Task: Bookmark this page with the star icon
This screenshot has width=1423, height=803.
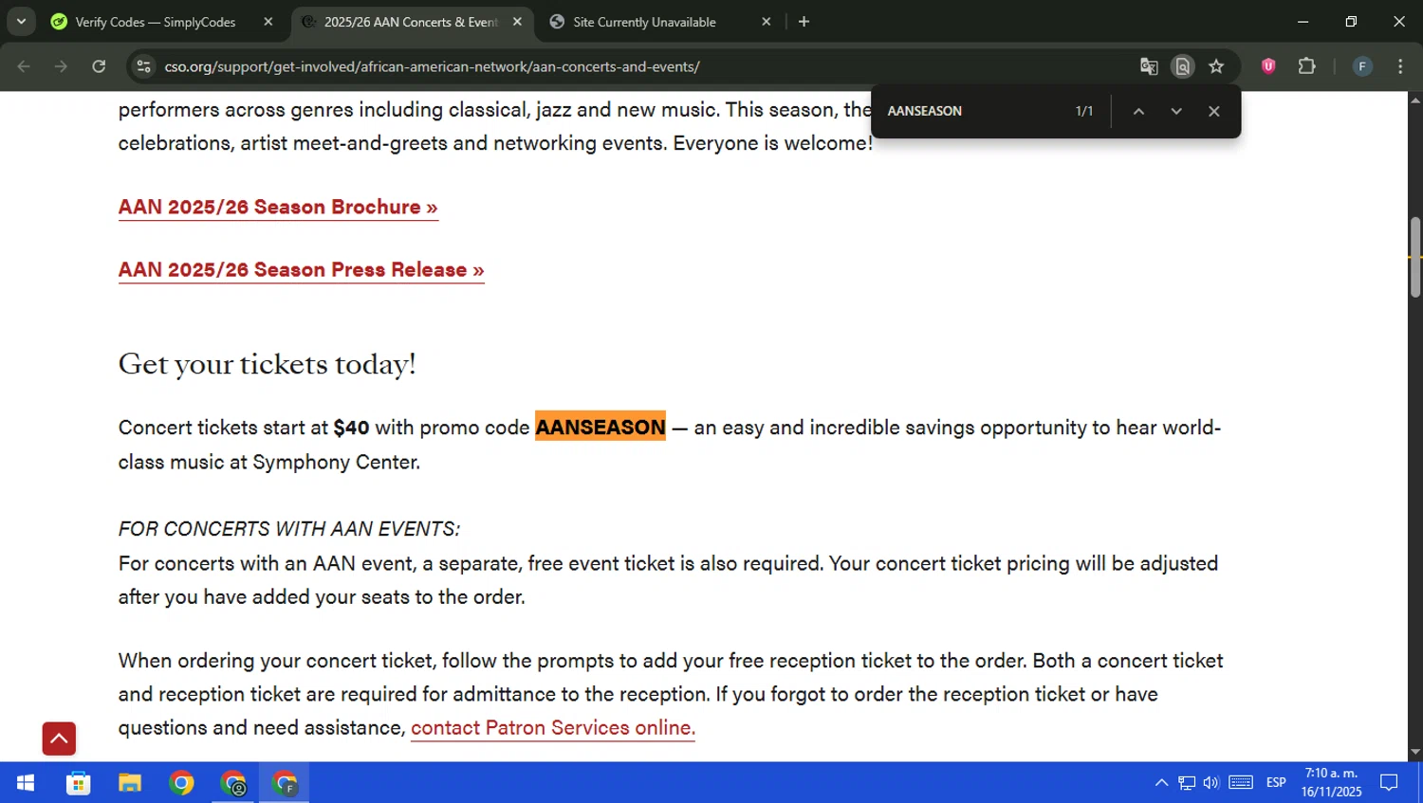Action: [1216, 66]
